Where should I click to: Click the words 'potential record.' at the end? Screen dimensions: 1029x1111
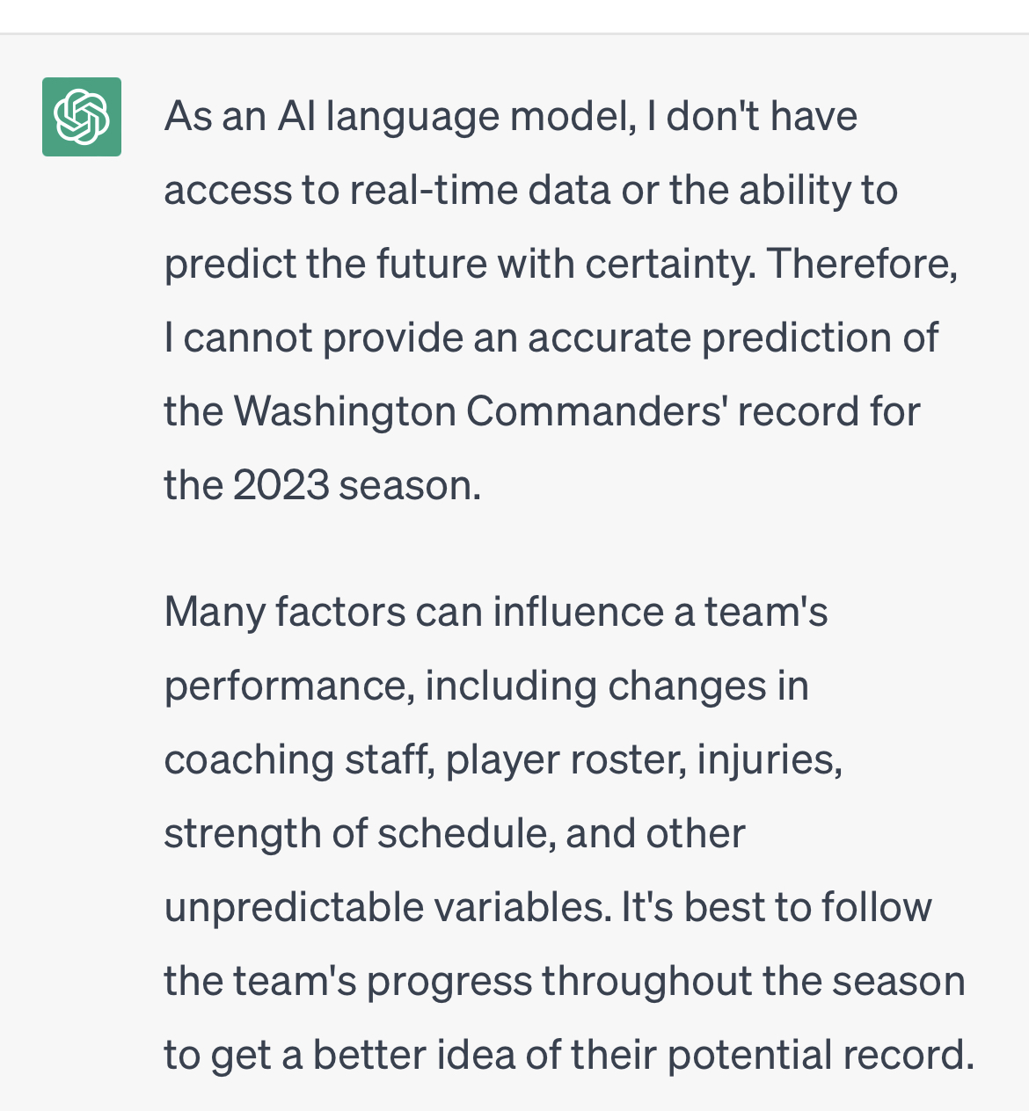click(821, 1057)
